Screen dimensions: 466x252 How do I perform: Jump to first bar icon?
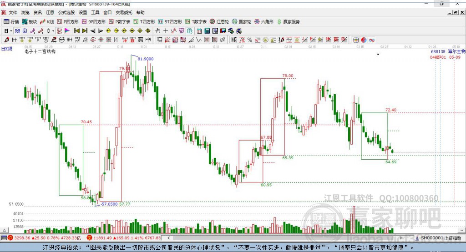(76, 31)
